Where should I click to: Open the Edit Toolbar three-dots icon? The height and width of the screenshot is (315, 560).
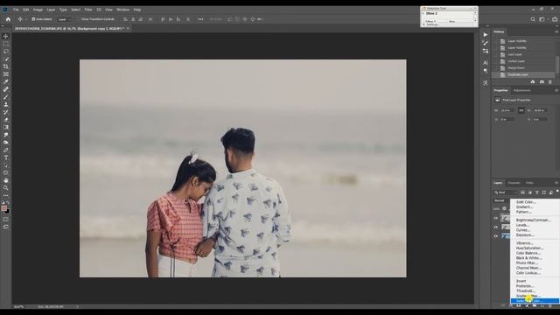6,195
